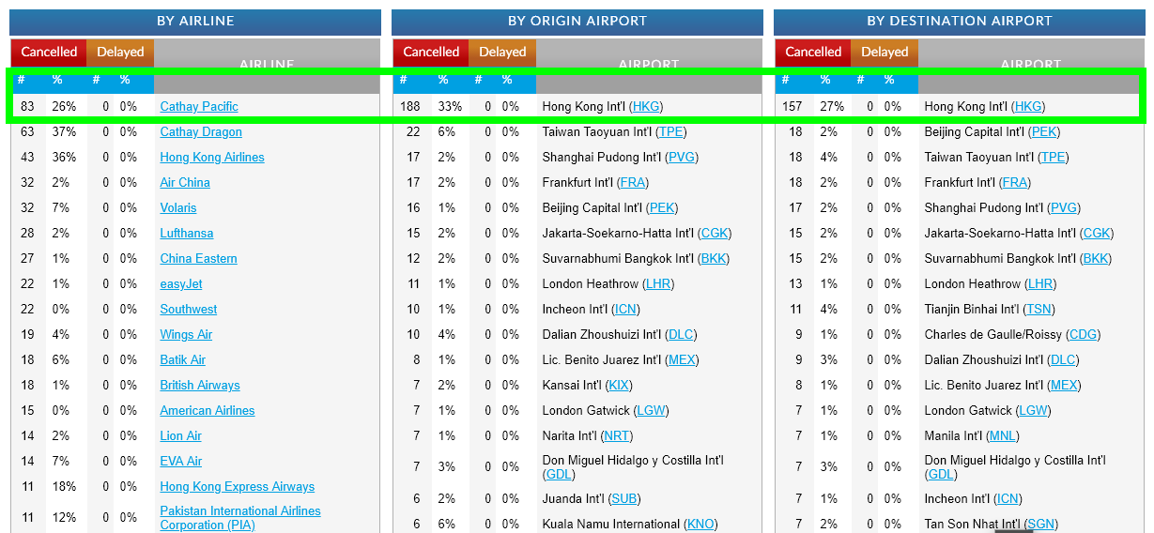
Task: Open SGN link for Tan Son Nhat Int'l
Action: coord(1040,525)
